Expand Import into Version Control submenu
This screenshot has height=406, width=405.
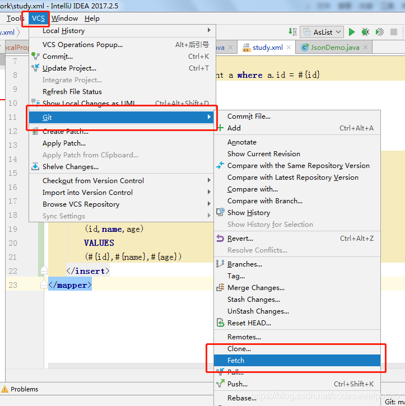[x=122, y=193]
